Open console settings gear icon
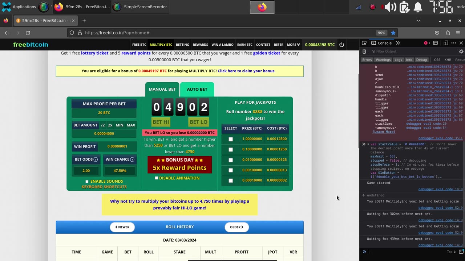Image resolution: width=465 pixels, height=261 pixels. tap(461, 51)
